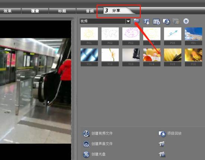This screenshot has height=160, width=205.
Task: Click the 视频 library category combo box
Action: [x=105, y=21]
